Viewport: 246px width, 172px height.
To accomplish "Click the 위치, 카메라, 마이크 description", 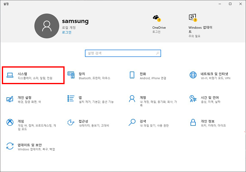I will coord(213,126).
